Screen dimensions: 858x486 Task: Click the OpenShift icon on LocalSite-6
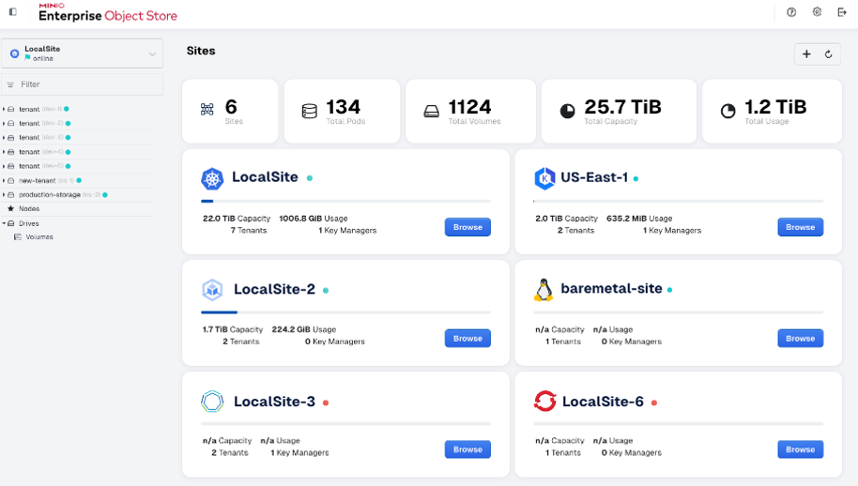[544, 402]
